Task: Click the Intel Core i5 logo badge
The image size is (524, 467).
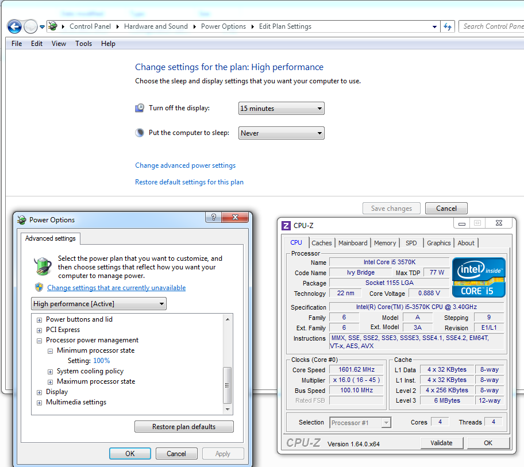Action: coord(479,277)
